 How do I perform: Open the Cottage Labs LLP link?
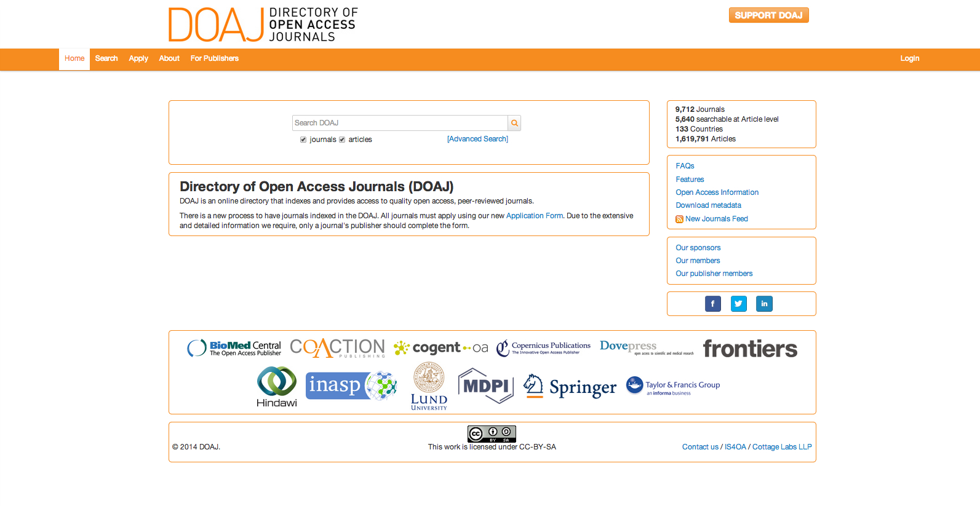coord(782,447)
